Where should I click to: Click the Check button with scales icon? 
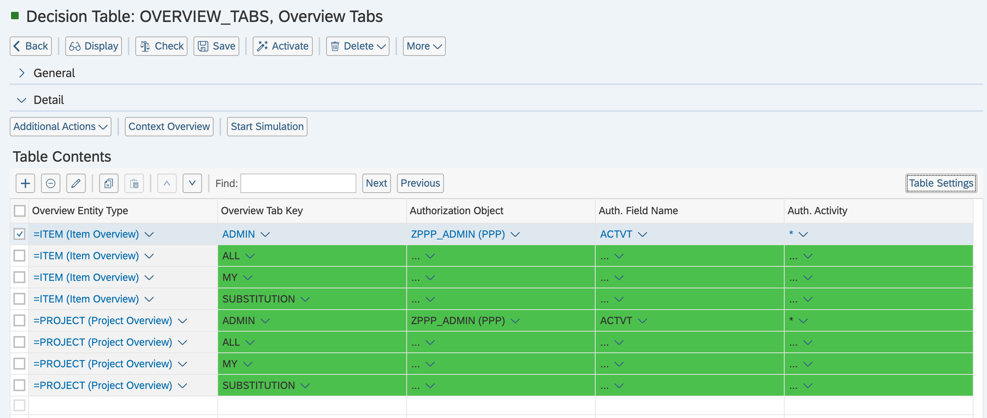[x=161, y=46]
